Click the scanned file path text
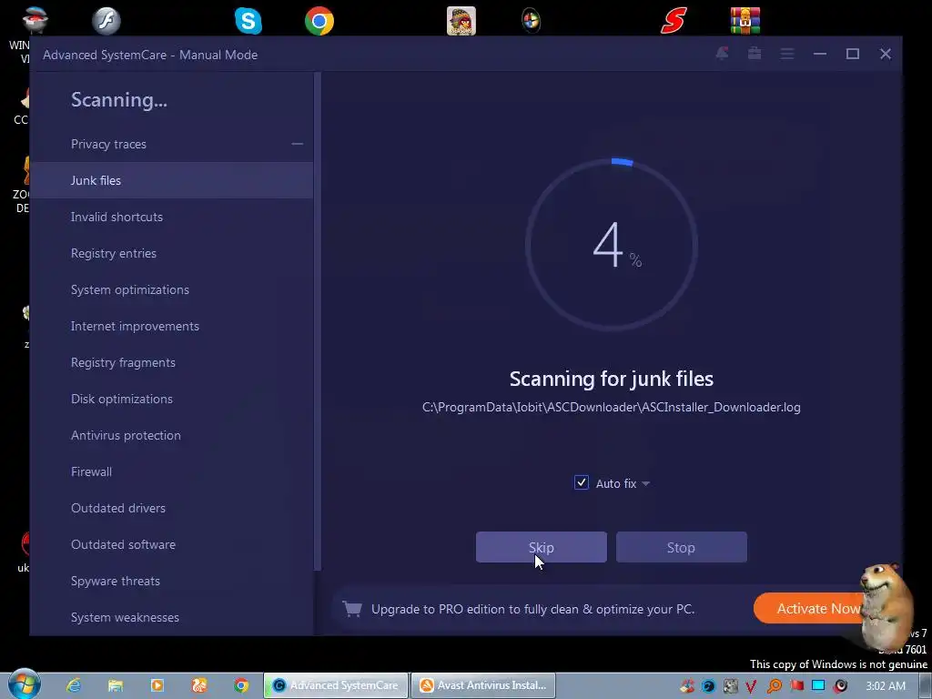The image size is (932, 699). pos(611,407)
